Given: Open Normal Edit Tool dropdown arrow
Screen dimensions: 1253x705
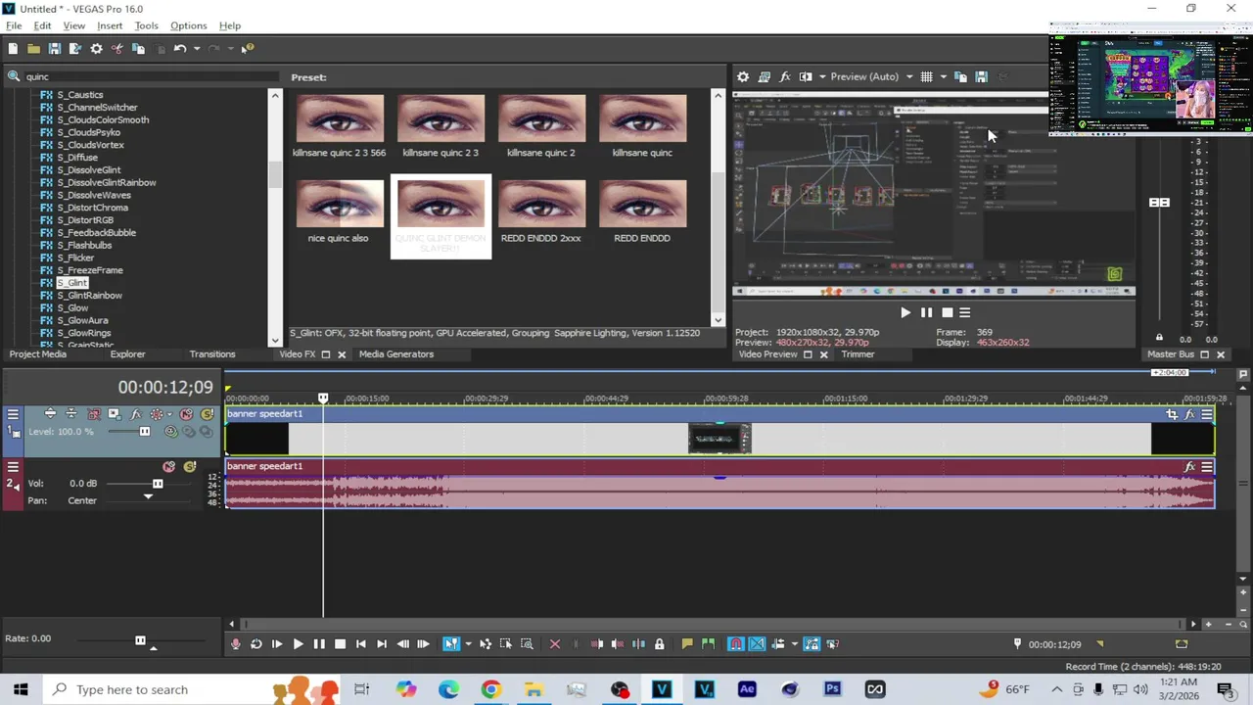Looking at the screenshot, I should click(468, 643).
